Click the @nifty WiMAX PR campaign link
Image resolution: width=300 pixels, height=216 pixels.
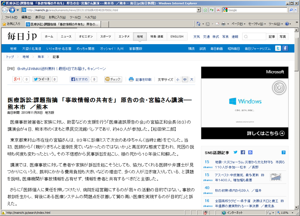pyautogui.click(x=61, y=69)
